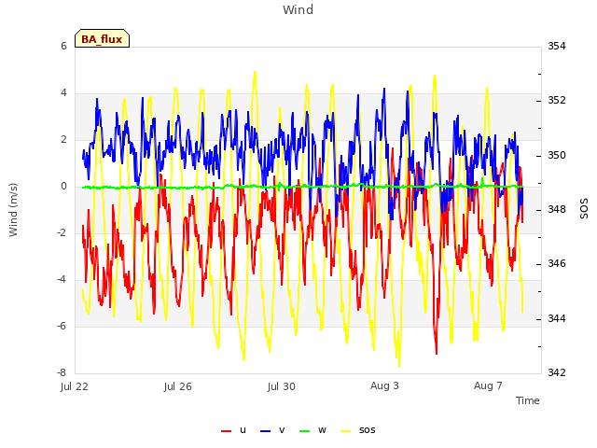This screenshot has height=448, width=597.
Task: Click the 'Wind (m/s)' left axis label
Action: (x=13, y=210)
